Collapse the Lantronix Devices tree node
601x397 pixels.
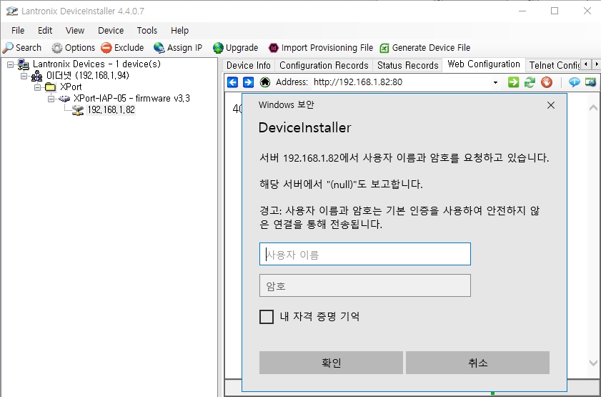pyautogui.click(x=10, y=64)
